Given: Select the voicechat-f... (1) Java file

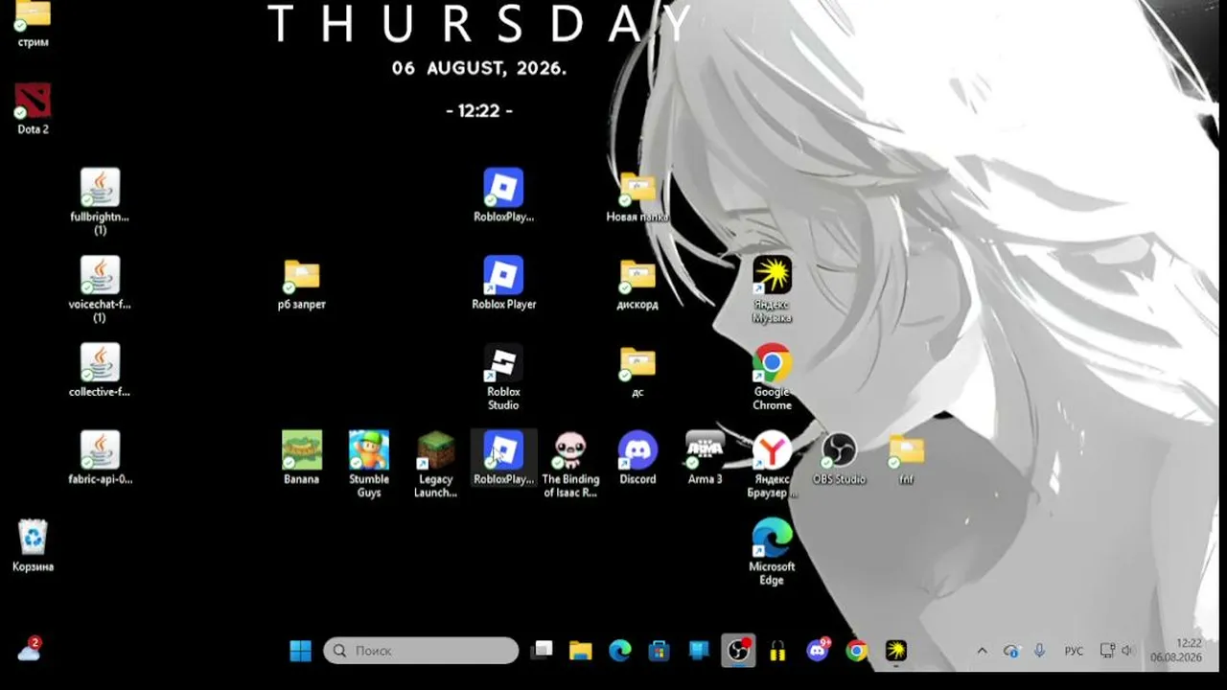Looking at the screenshot, I should 100,288.
